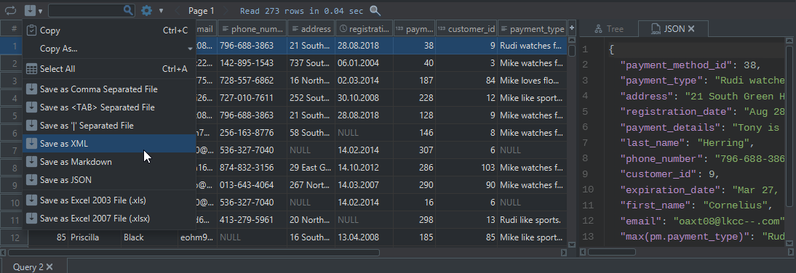796x273 pixels.
Task: Click the "customer_id": 9 JSON line
Action: click(670, 174)
